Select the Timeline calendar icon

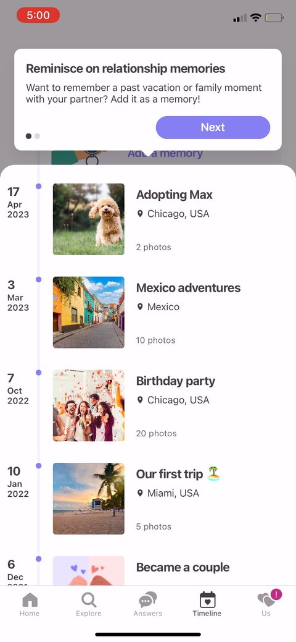[x=207, y=600]
